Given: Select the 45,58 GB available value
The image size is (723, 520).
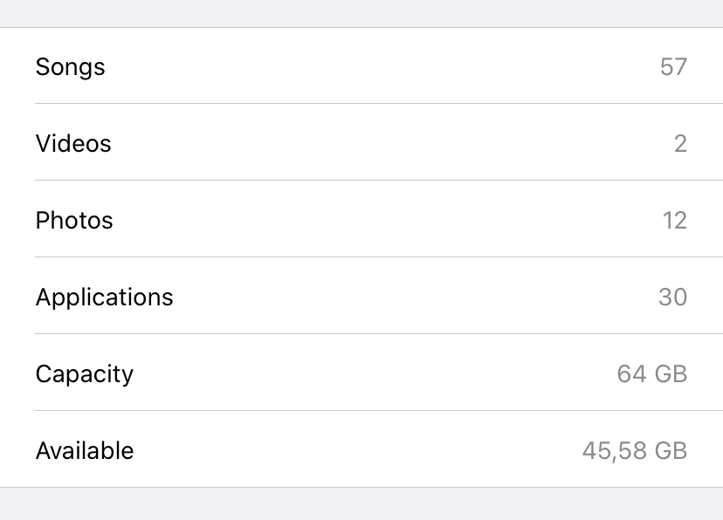Looking at the screenshot, I should 634,451.
